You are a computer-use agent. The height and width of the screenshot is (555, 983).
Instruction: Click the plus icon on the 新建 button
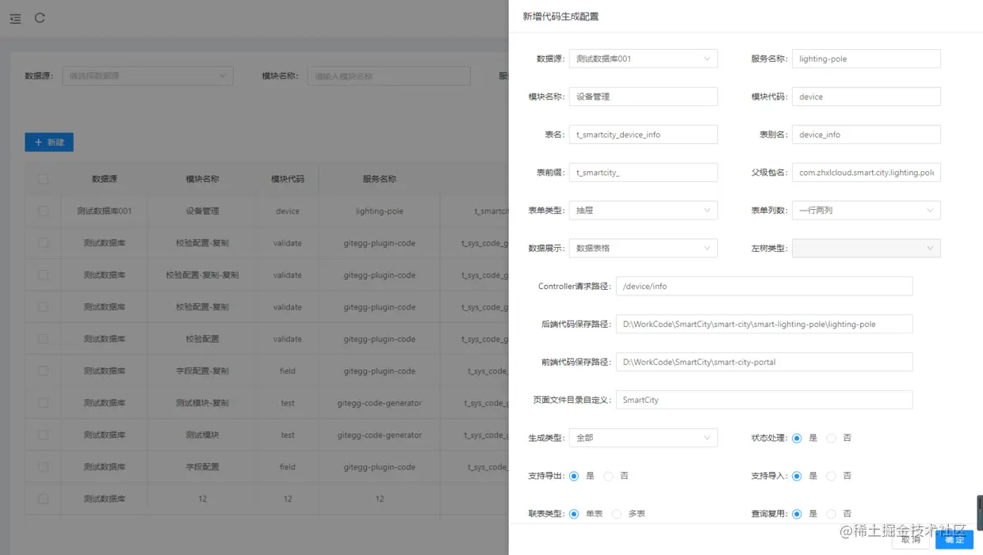37,142
